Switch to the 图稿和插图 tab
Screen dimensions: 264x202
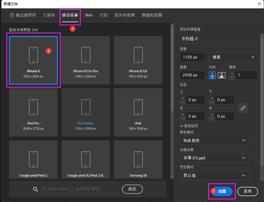pyautogui.click(x=152, y=15)
